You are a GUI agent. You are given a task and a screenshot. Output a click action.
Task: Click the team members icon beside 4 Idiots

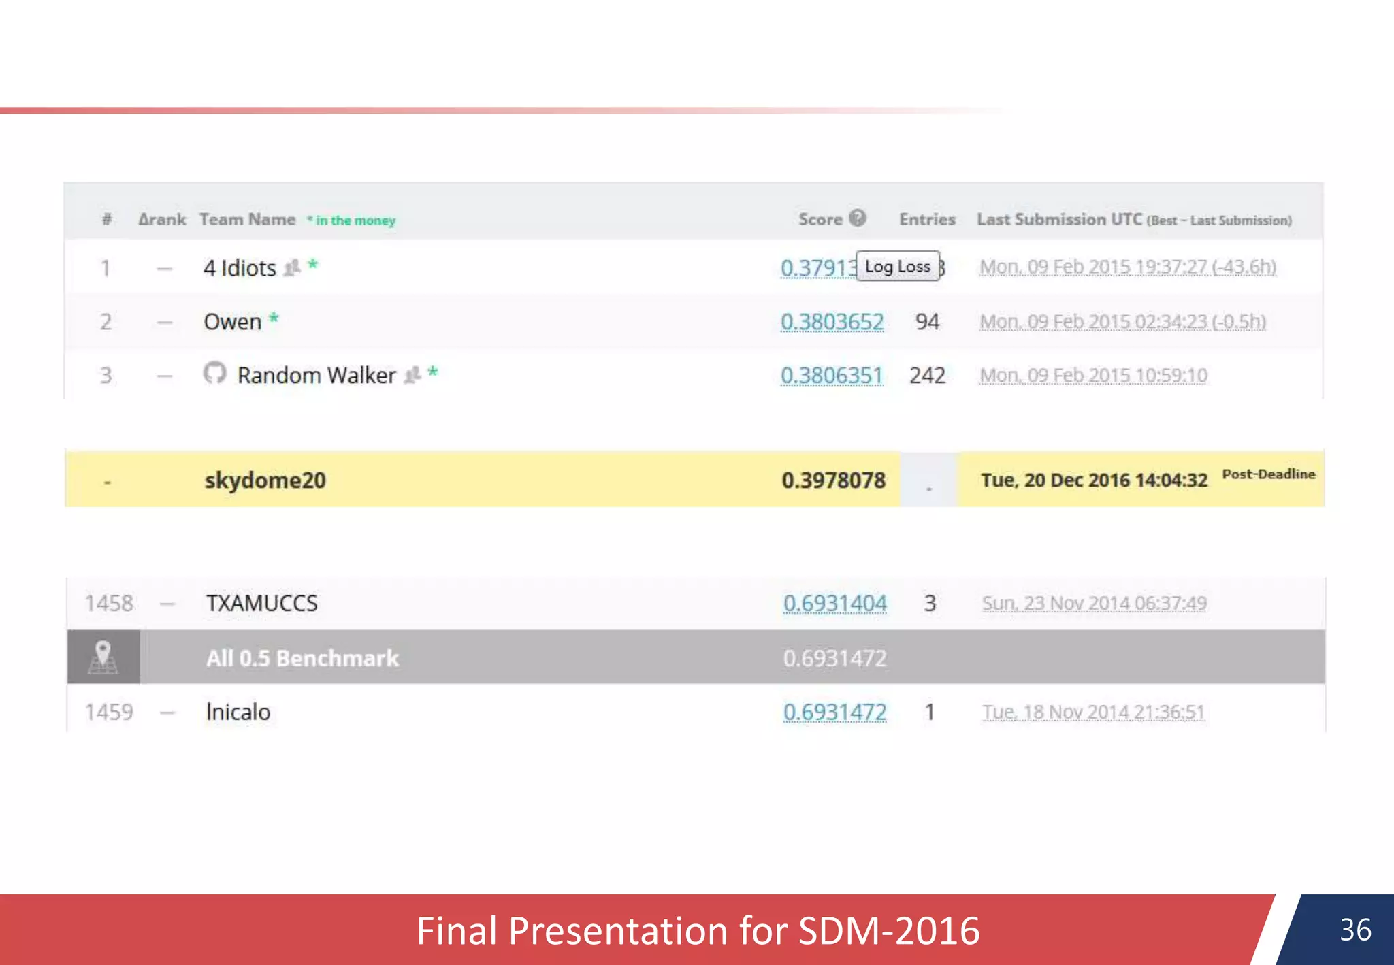point(292,267)
